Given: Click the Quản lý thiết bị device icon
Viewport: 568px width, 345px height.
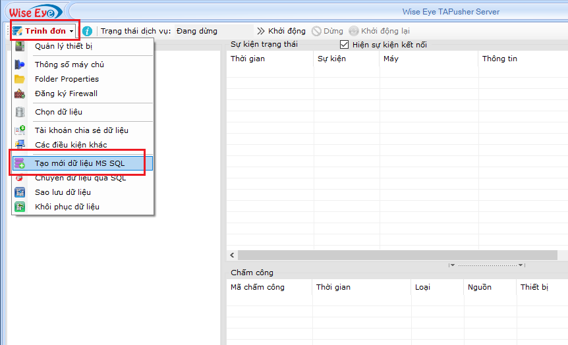Looking at the screenshot, I should 20,46.
